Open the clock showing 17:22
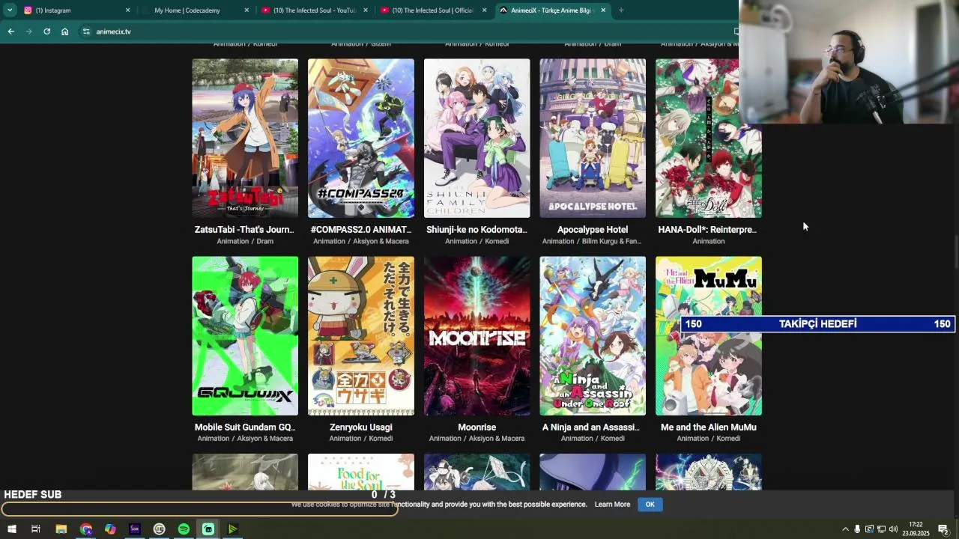The image size is (959, 539). 916,529
